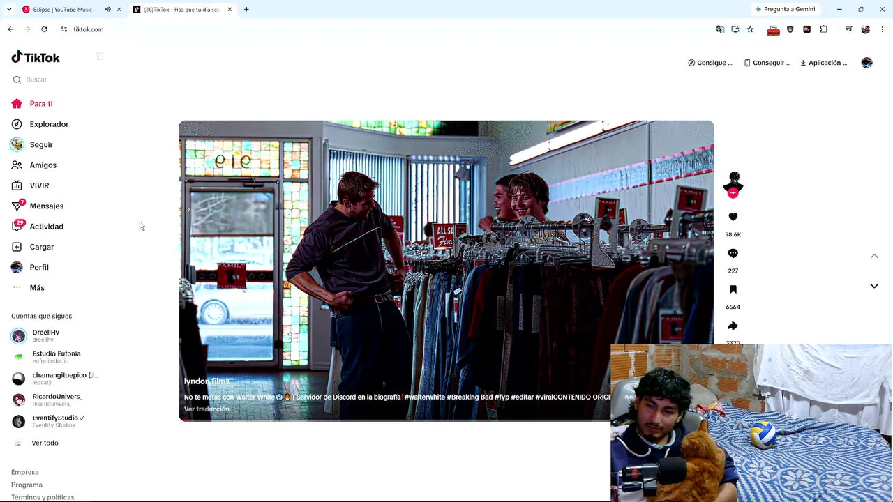Open the Extensions puzzle menu
Image resolution: width=893 pixels, height=502 pixels.
[824, 29]
